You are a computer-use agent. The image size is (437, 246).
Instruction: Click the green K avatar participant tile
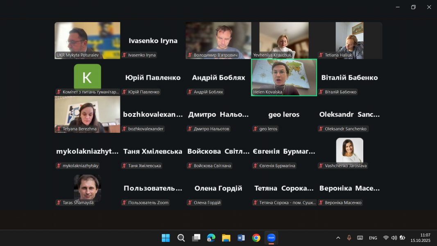[x=87, y=77]
